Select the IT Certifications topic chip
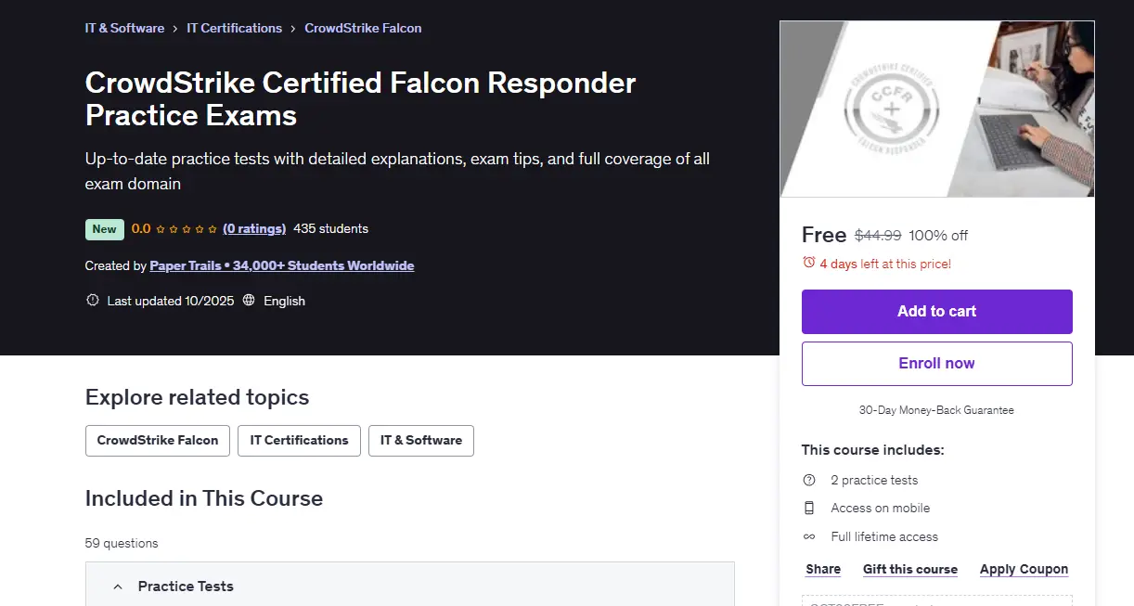The image size is (1134, 606). click(299, 441)
